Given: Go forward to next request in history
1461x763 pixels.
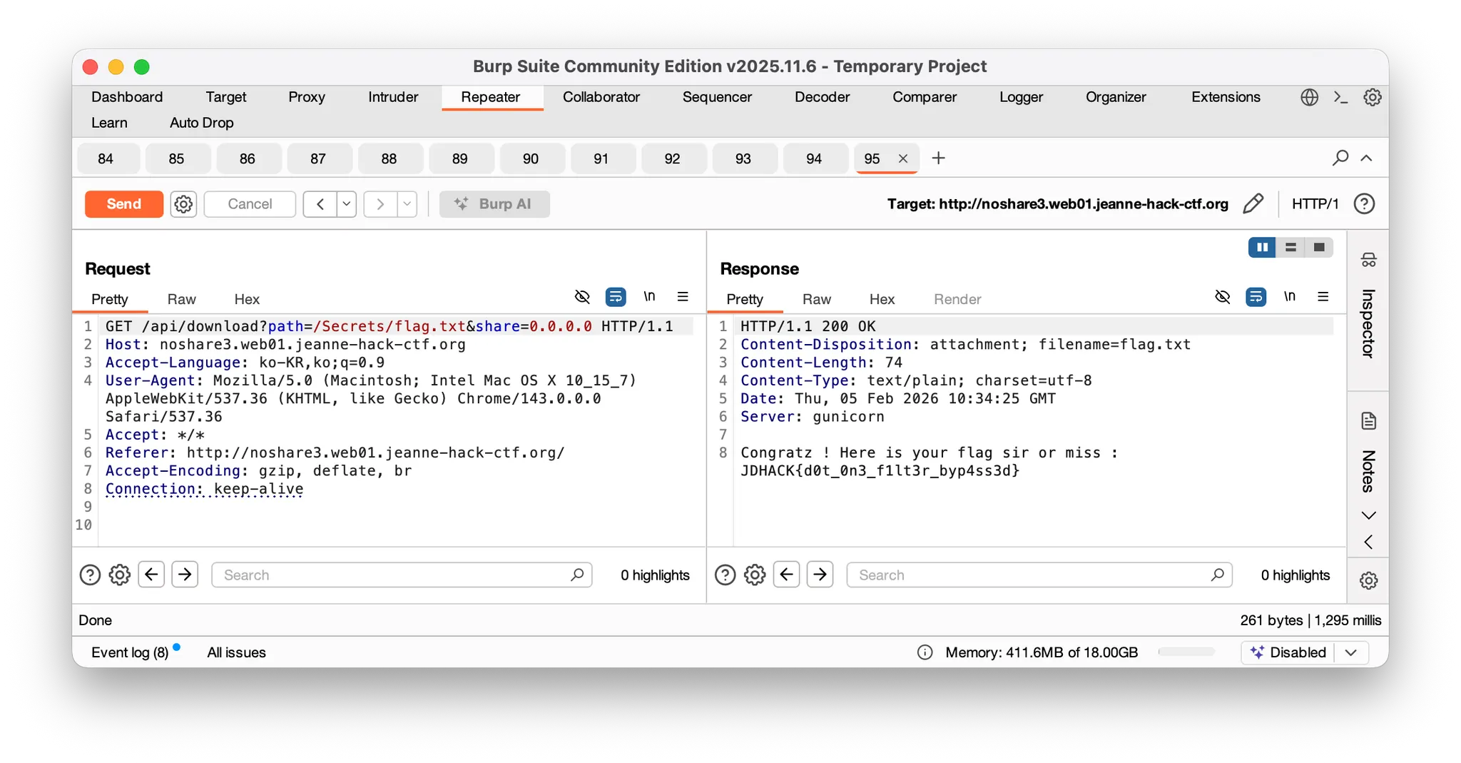Looking at the screenshot, I should 380,204.
